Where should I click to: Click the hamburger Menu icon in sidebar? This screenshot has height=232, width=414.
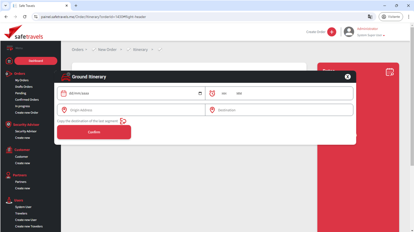(x=10, y=48)
